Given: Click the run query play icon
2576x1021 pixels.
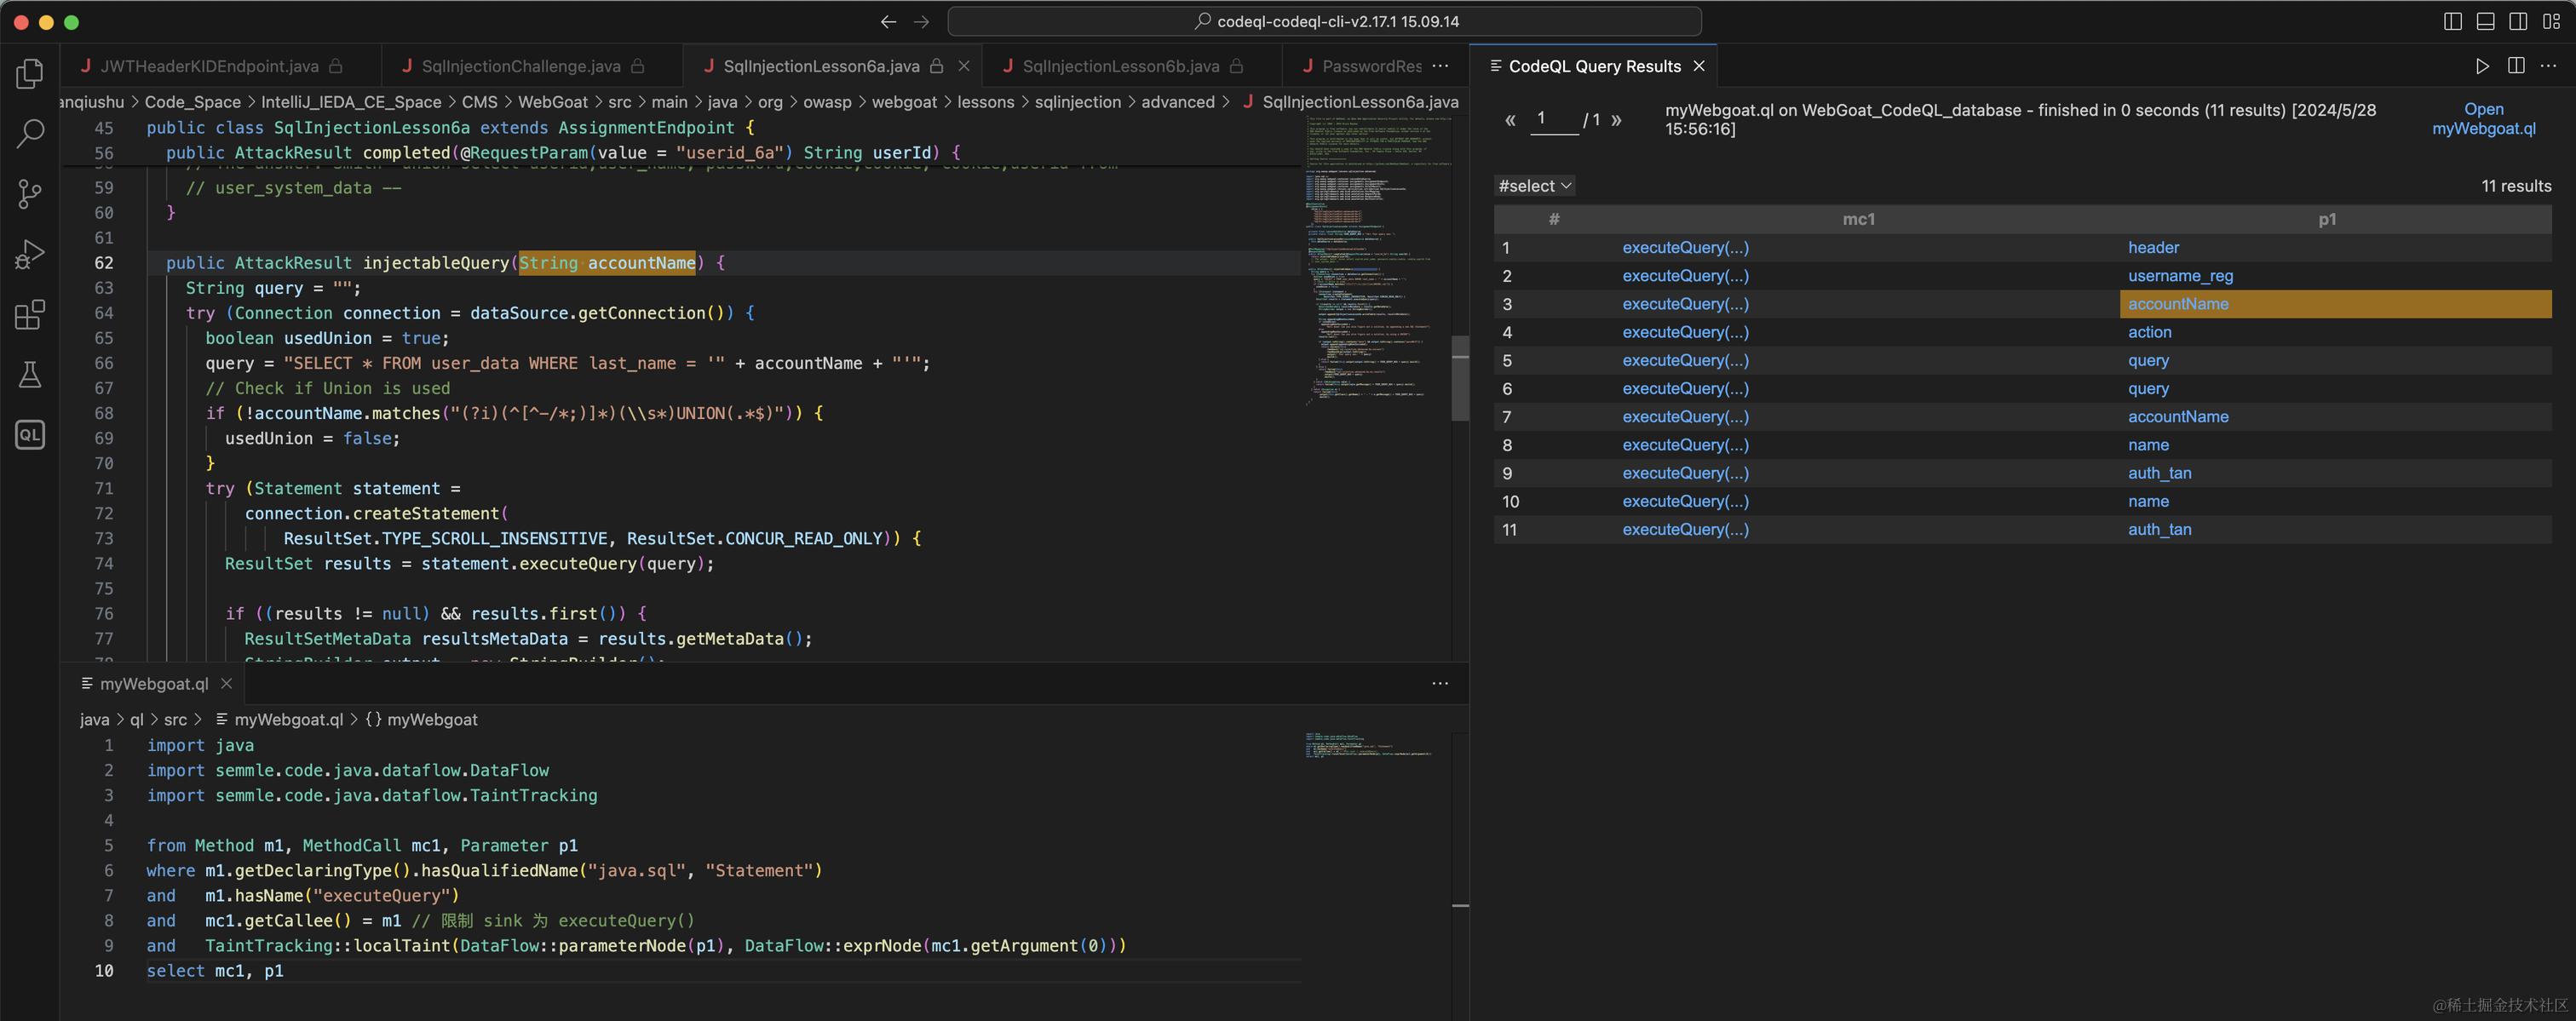Looking at the screenshot, I should (2482, 66).
